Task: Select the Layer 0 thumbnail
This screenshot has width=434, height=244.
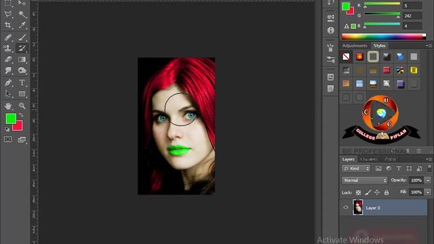Action: click(x=357, y=207)
